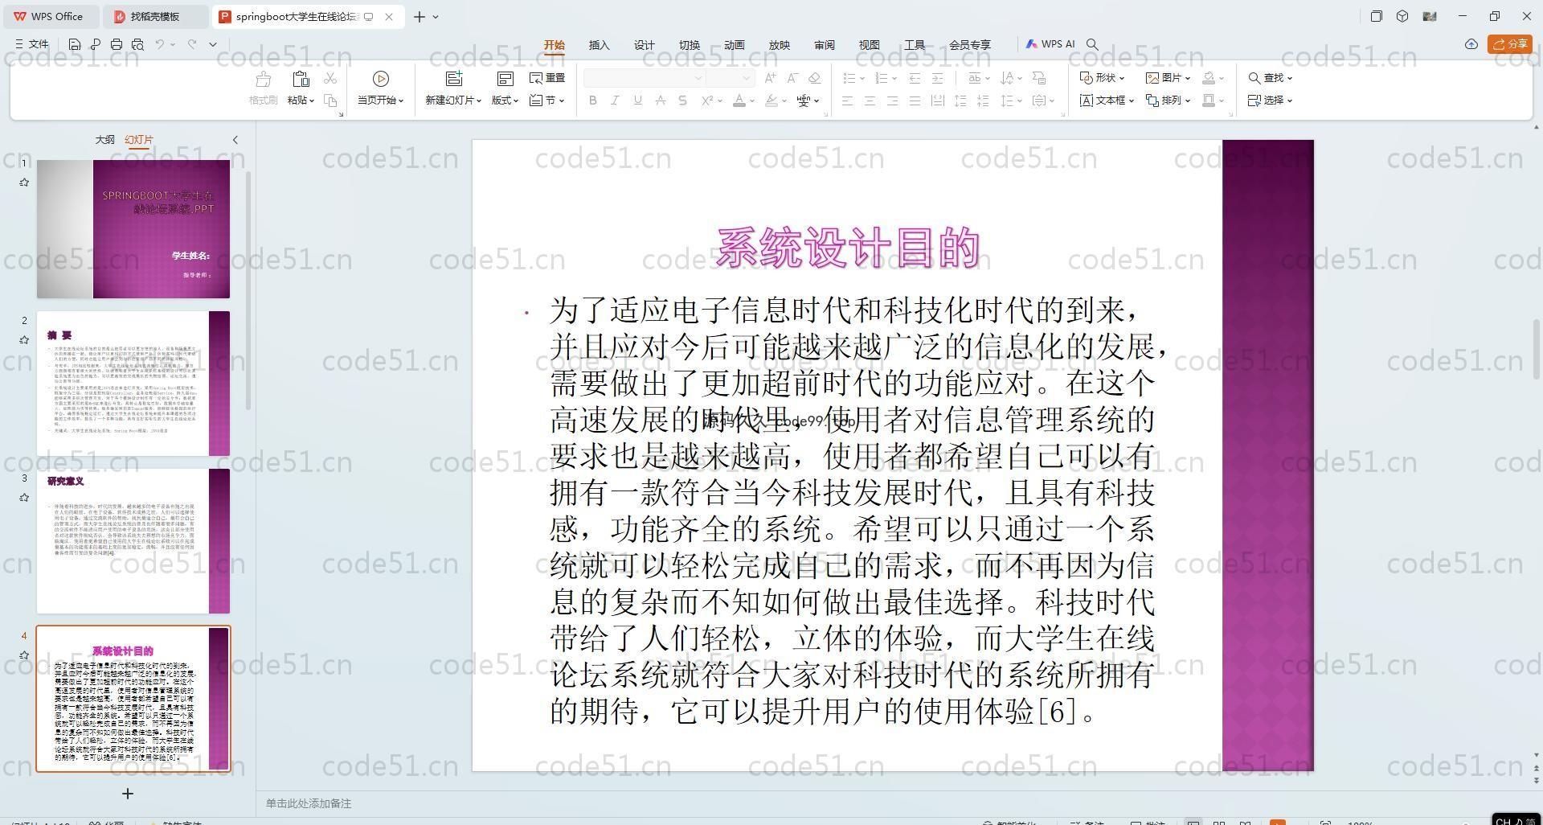
Task: Apply the font color A swatch
Action: coord(741,101)
